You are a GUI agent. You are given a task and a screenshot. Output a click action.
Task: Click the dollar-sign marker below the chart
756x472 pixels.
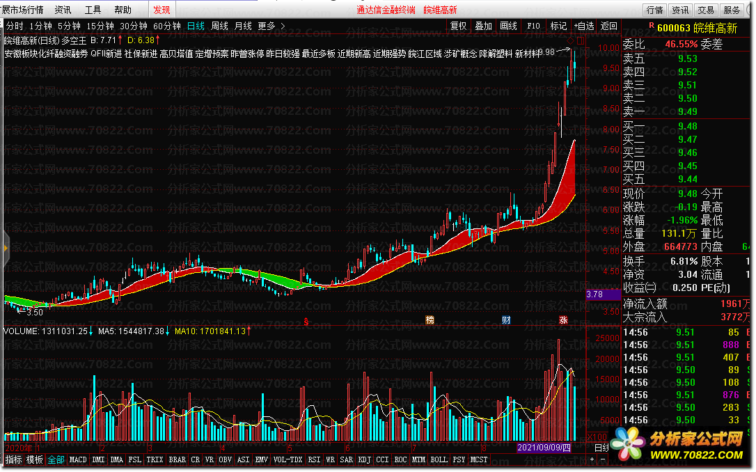click(306, 321)
